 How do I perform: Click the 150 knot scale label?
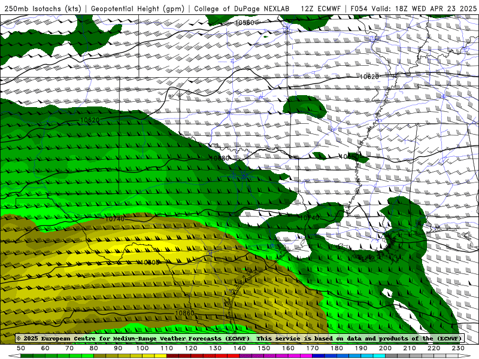pyautogui.click(x=264, y=348)
